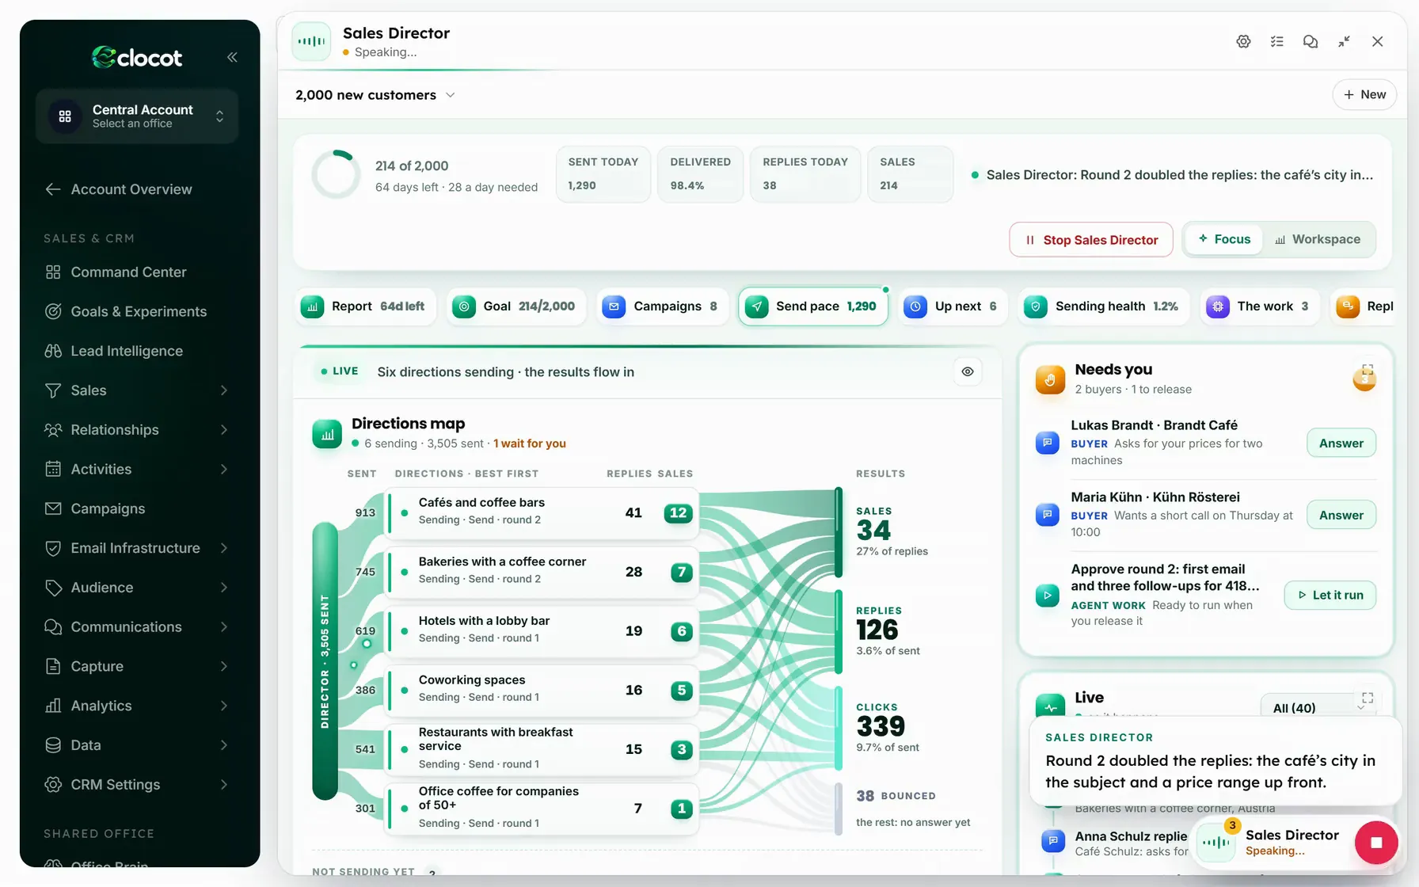The width and height of the screenshot is (1419, 887).
Task: Click the Live activity pulse icon
Action: click(x=1050, y=707)
